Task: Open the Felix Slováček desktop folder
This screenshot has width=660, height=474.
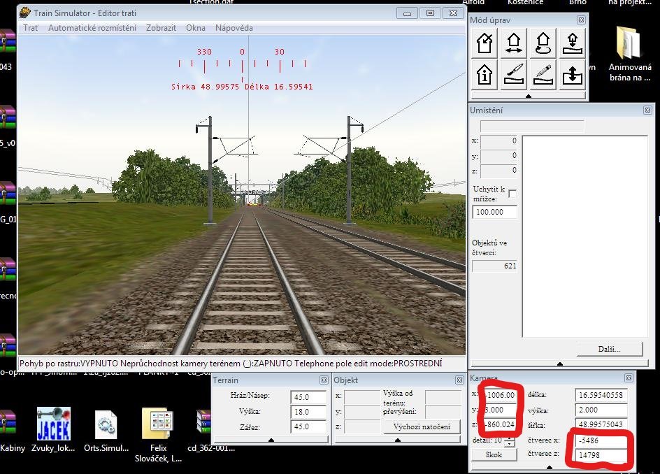Action: click(158, 434)
